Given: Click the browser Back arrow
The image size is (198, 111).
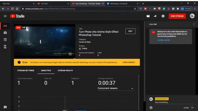Looking at the screenshot, I should click(x=3, y=9).
